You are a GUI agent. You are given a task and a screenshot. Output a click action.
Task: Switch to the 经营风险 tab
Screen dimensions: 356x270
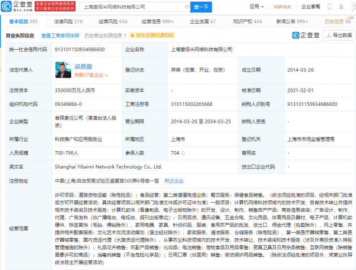[x=113, y=22]
